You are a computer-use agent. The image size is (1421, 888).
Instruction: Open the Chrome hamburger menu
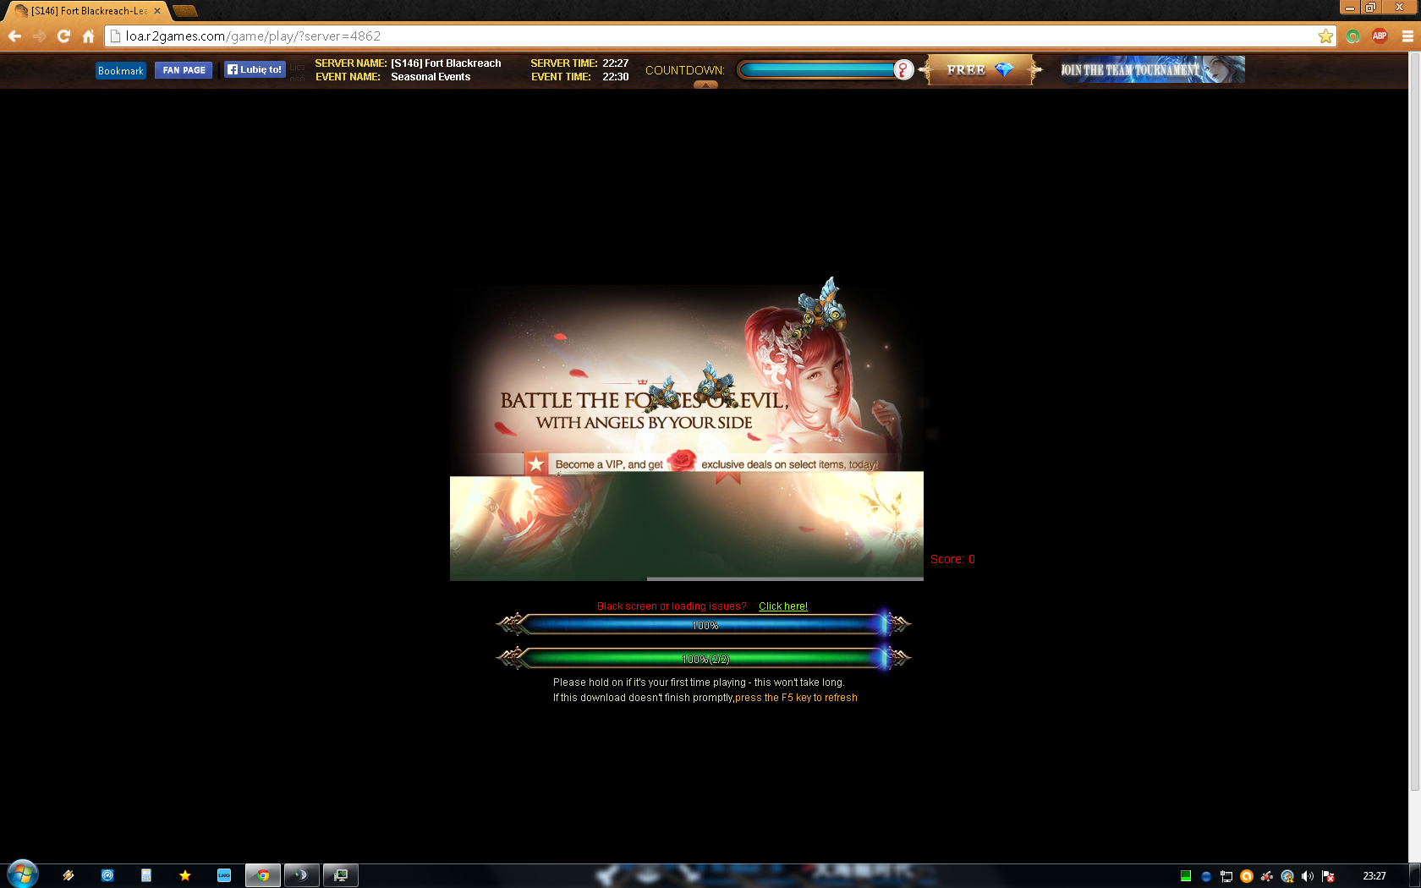(x=1407, y=36)
